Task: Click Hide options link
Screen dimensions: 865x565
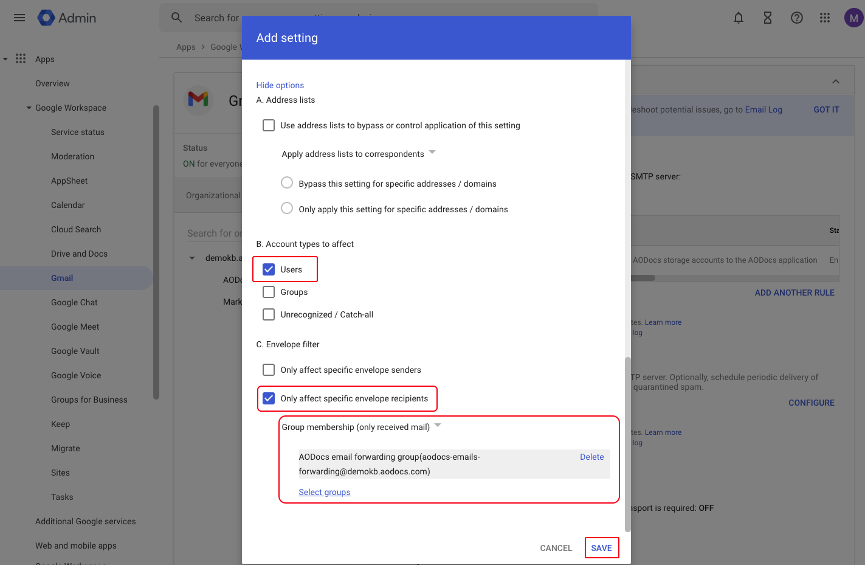Action: pos(280,85)
